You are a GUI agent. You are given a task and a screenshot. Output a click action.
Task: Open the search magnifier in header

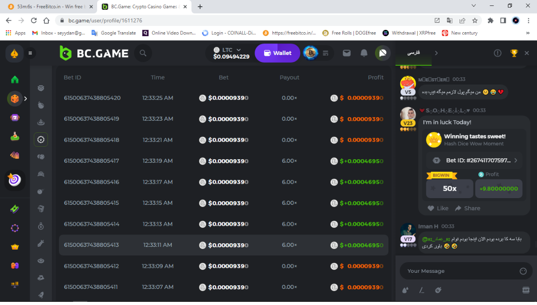pyautogui.click(x=143, y=53)
